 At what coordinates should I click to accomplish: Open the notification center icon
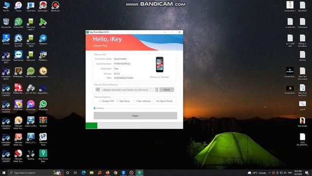click(307, 173)
